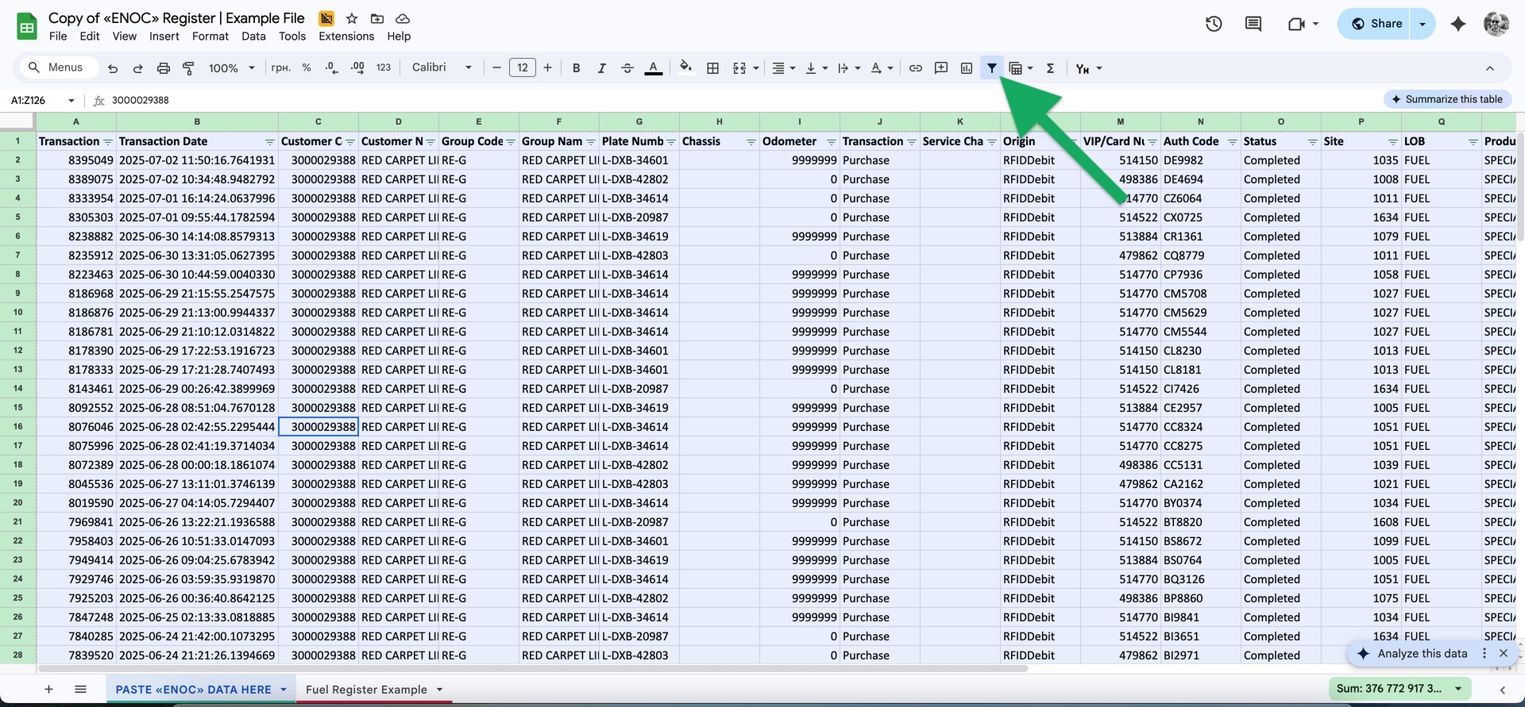The image size is (1525, 707).
Task: Open the comments history icon
Action: tap(1253, 24)
